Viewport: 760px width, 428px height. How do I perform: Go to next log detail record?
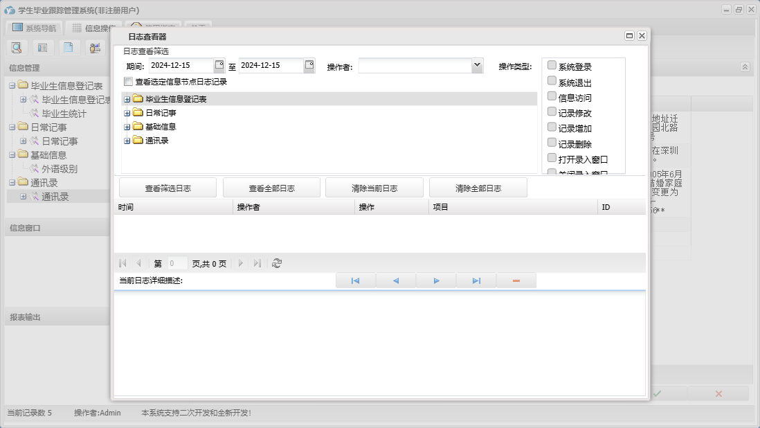coord(436,280)
